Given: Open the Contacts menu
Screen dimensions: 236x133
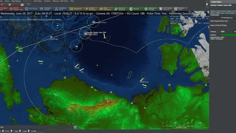Looking at the screenshot, I should (47, 1).
